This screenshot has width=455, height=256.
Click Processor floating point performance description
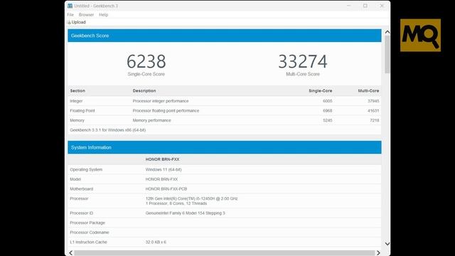[x=166, y=111]
